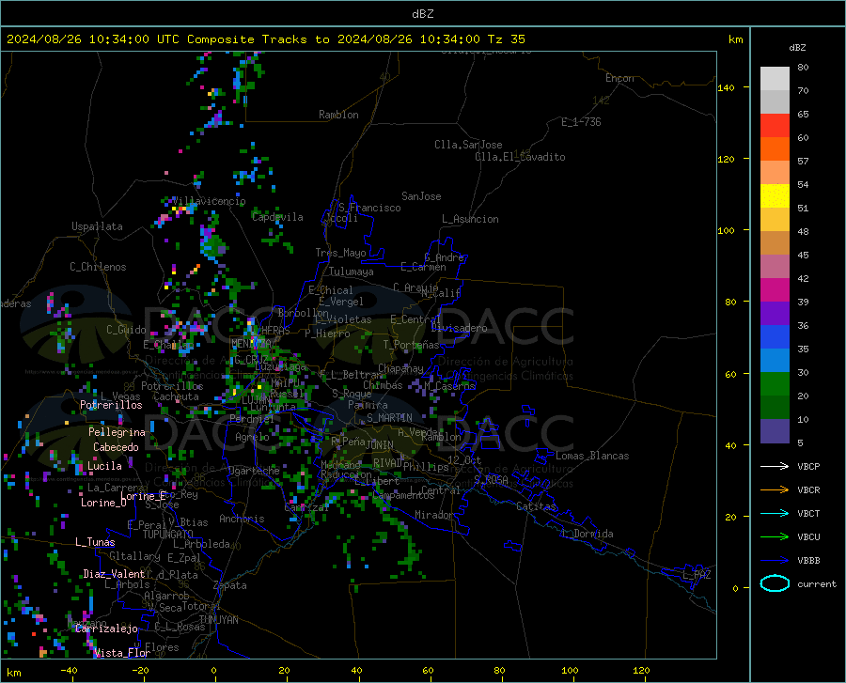Screen dimensions: 846x683
Task: Click the SanJose map label
Action: click(421, 196)
